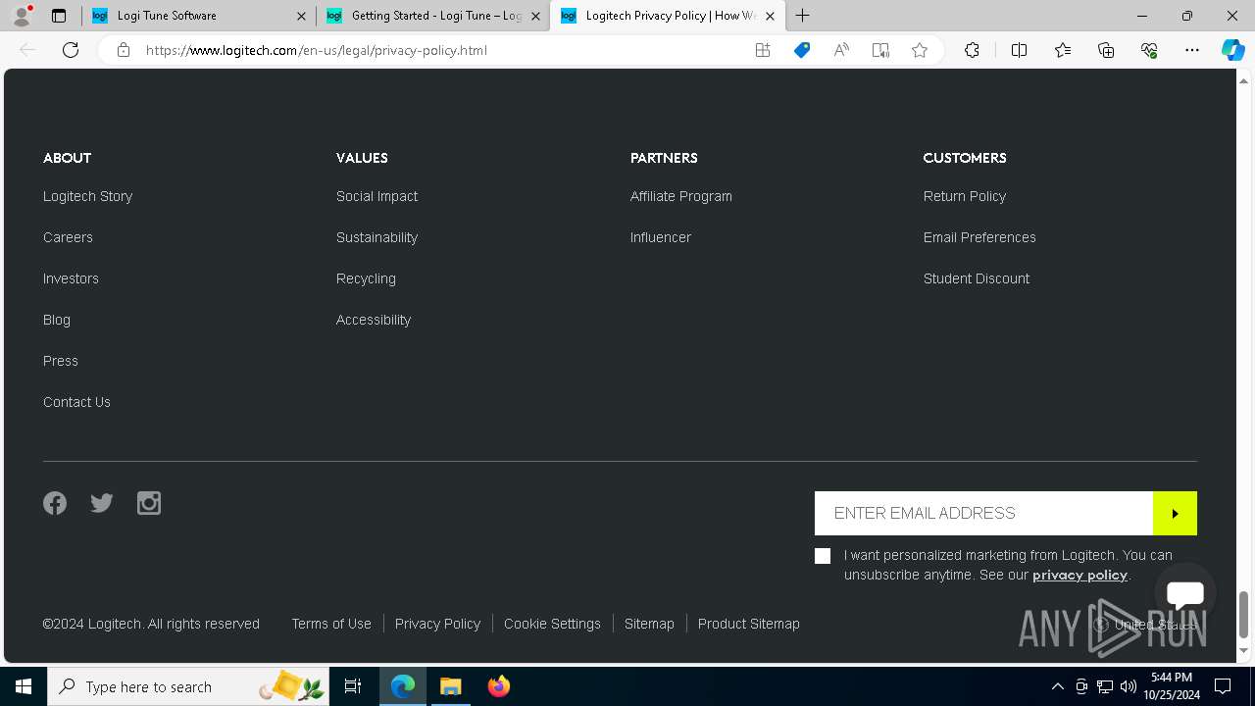Open Accessibility link

(x=374, y=320)
